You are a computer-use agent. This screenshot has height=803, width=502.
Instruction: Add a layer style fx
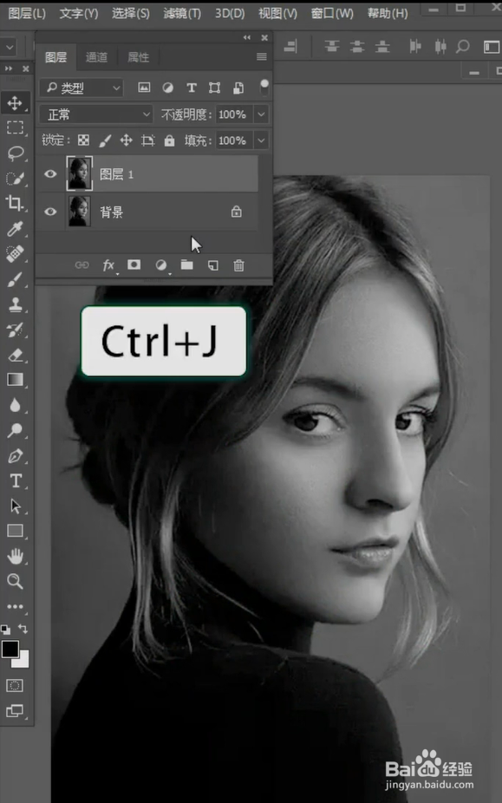(108, 265)
